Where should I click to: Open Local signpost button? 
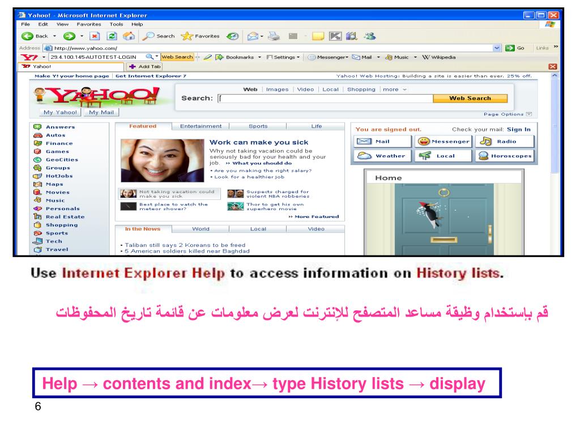443,156
